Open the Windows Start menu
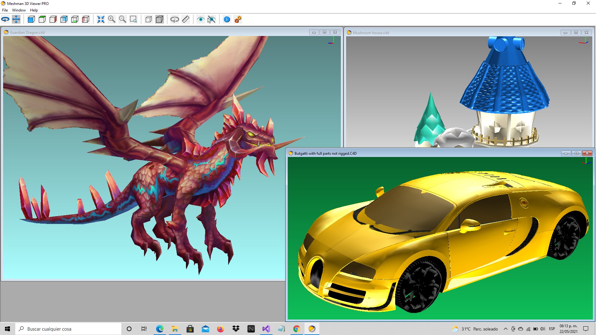596x335 pixels. (x=7, y=329)
